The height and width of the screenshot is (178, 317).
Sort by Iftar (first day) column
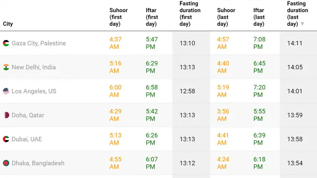click(152, 17)
